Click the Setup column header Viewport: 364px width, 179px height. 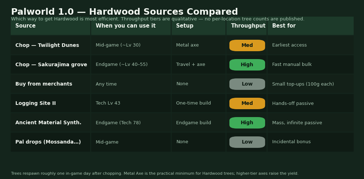pos(199,26)
